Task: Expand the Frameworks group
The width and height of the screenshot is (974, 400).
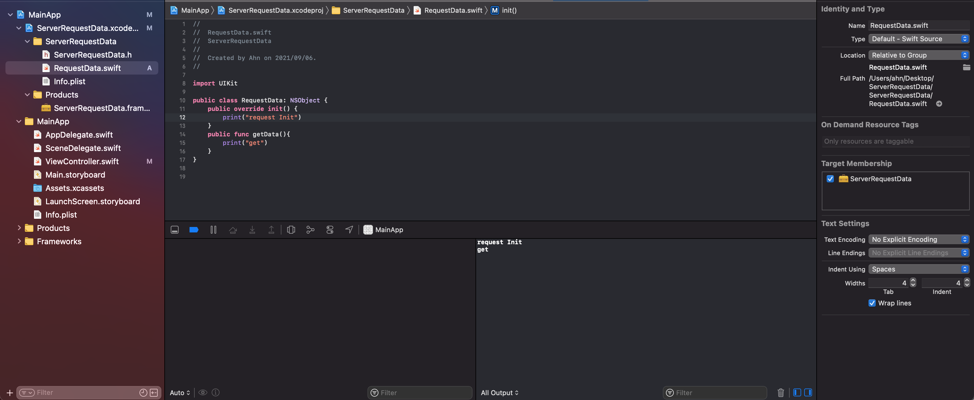Action: tap(19, 241)
